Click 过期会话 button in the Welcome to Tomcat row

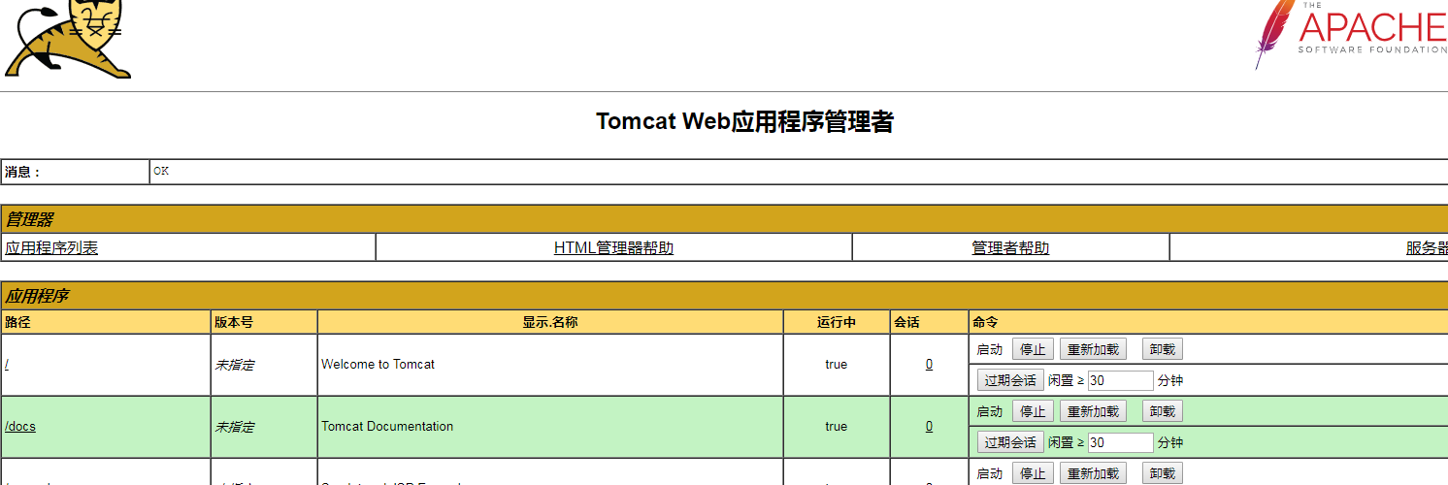1010,380
